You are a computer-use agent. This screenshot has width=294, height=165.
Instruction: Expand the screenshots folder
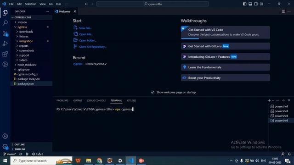click(31, 50)
